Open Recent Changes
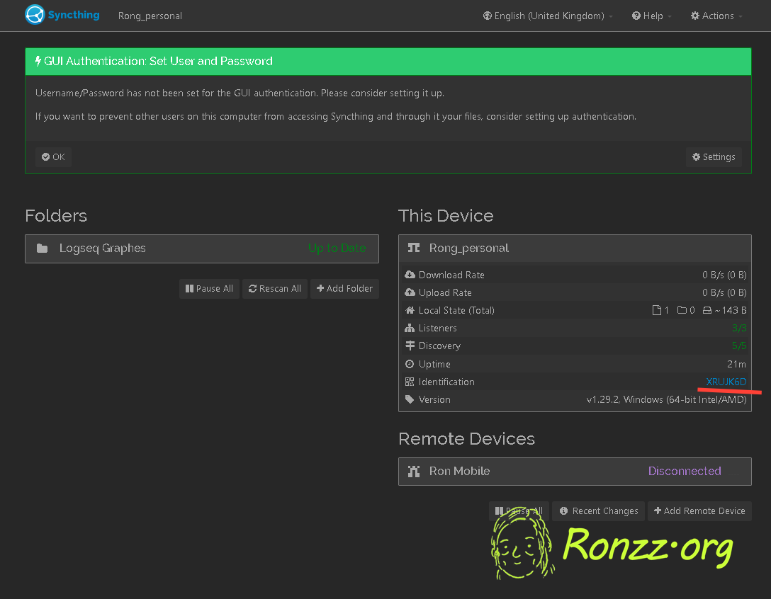The height and width of the screenshot is (599, 771). point(598,511)
